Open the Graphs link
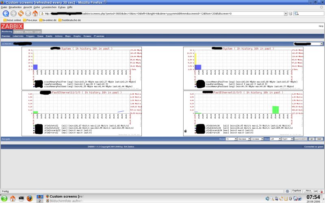This screenshot has width=325, height=203. click(x=77, y=36)
